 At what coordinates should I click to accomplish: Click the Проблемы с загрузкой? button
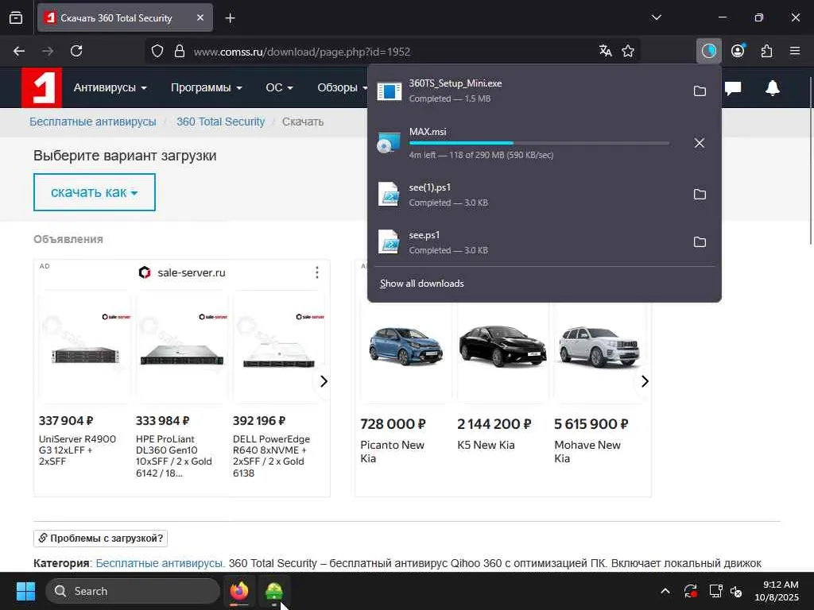(100, 539)
